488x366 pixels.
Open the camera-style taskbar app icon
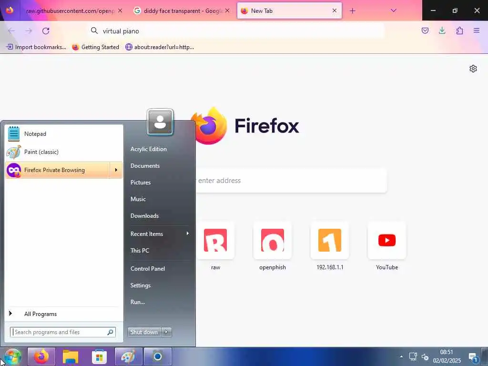[x=158, y=356]
